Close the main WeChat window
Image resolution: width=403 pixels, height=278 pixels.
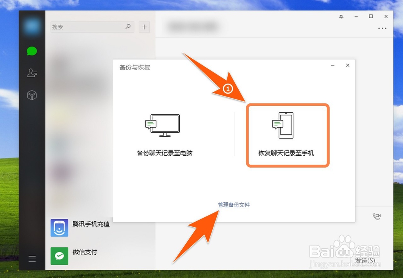[x=386, y=16]
